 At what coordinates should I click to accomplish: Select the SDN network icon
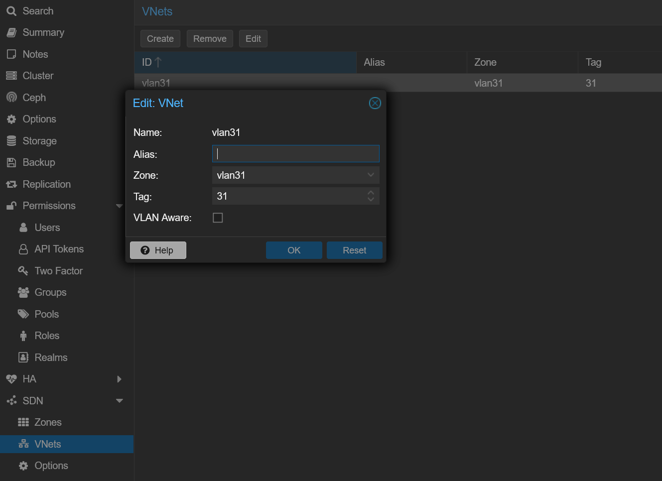click(x=11, y=400)
